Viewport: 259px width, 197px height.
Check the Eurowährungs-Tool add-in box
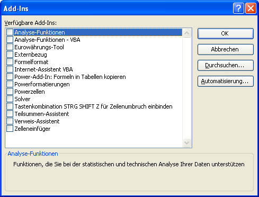tap(10, 47)
